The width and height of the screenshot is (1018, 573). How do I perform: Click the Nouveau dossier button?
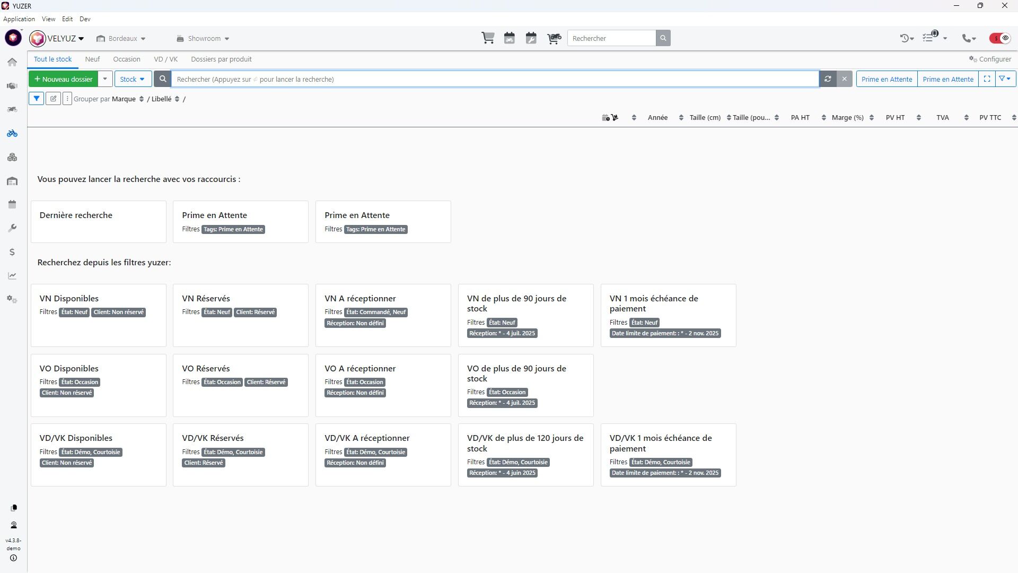(63, 79)
